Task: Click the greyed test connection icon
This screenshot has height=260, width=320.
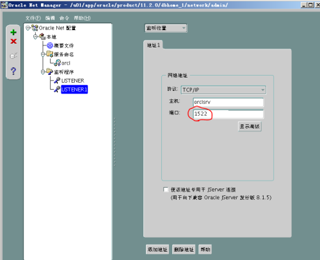Action: click(13, 56)
